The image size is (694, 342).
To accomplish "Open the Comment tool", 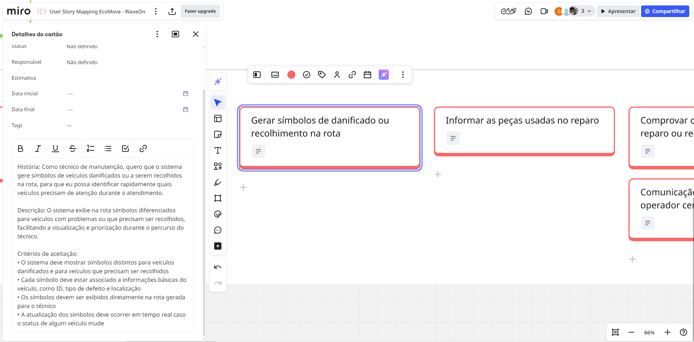I will (218, 230).
